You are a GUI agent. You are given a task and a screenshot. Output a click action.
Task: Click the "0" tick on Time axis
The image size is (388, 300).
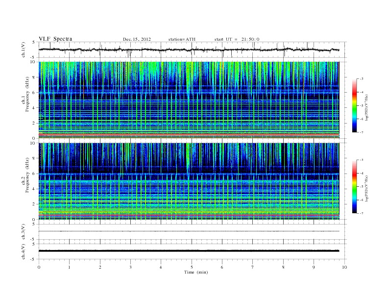click(39, 267)
